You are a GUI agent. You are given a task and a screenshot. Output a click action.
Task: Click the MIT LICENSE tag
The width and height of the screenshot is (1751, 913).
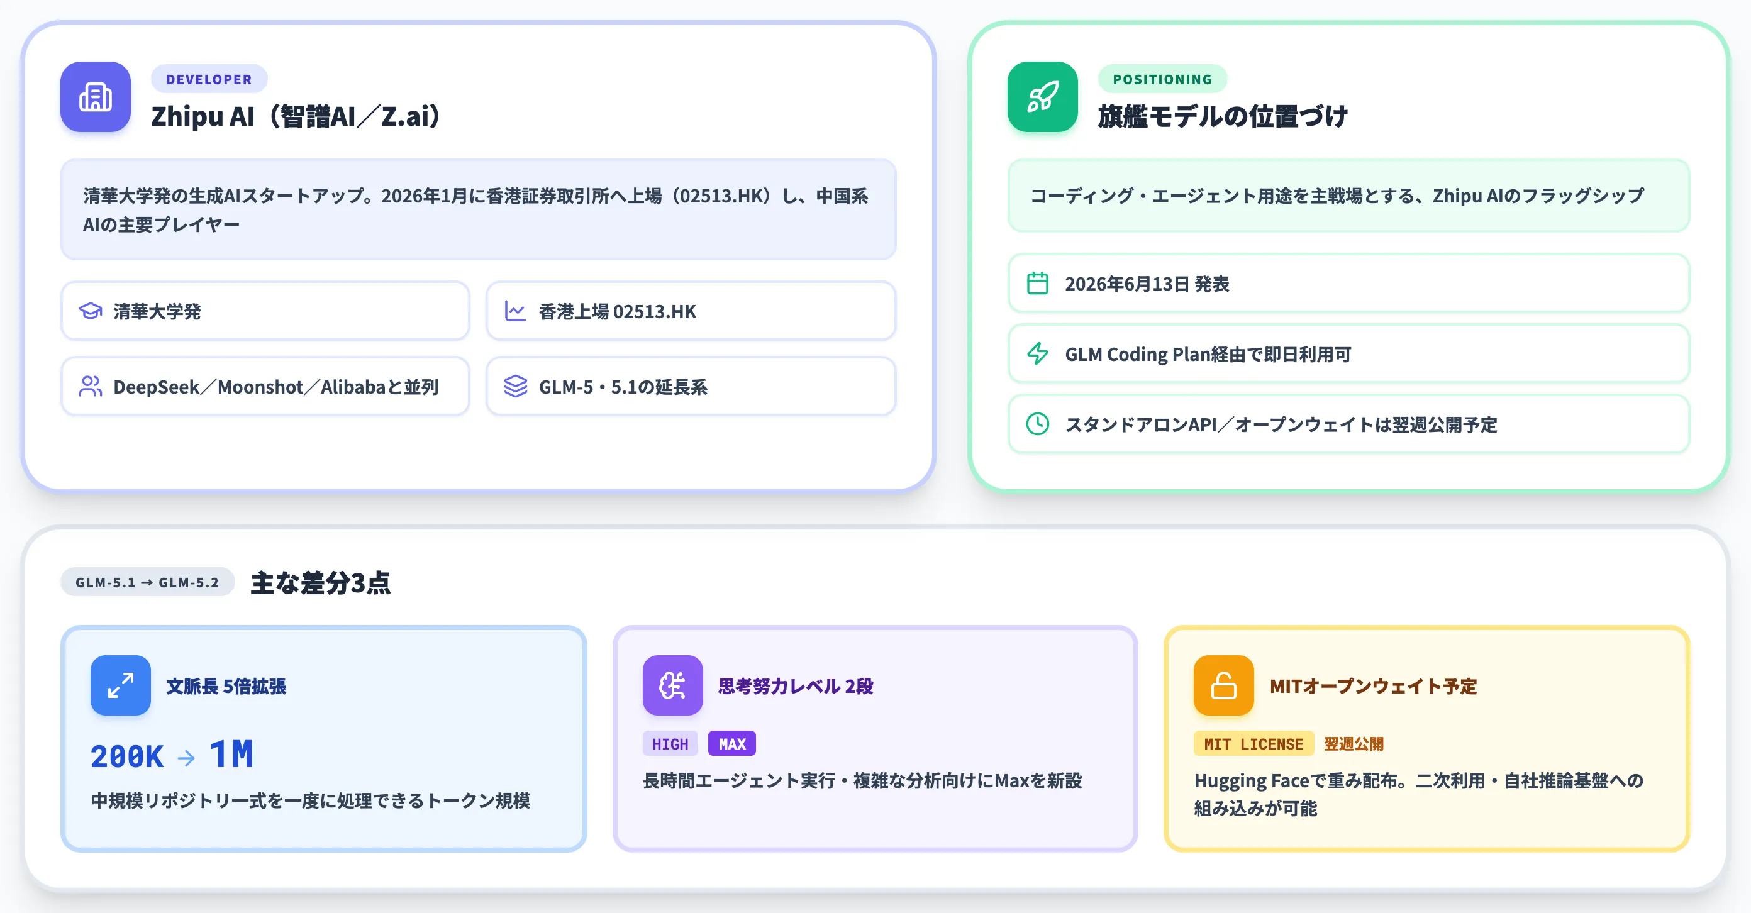pos(1253,744)
